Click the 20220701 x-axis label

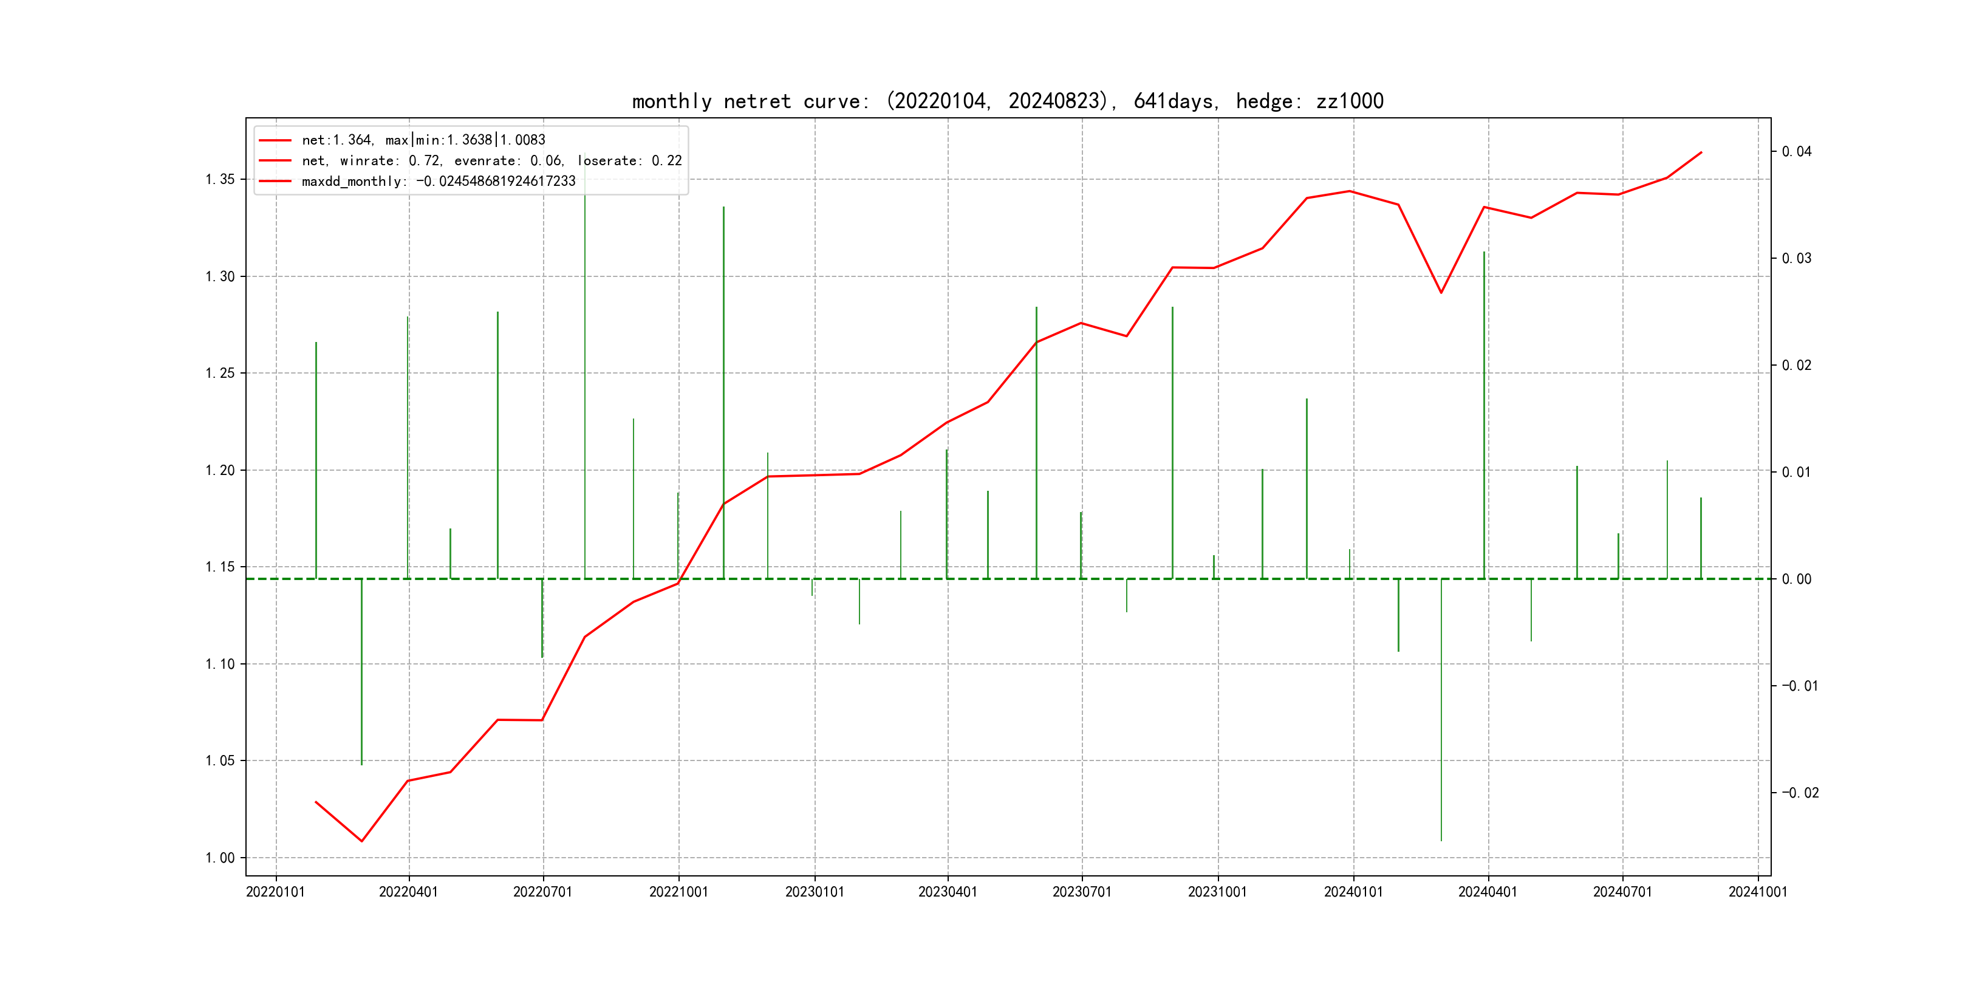click(542, 892)
